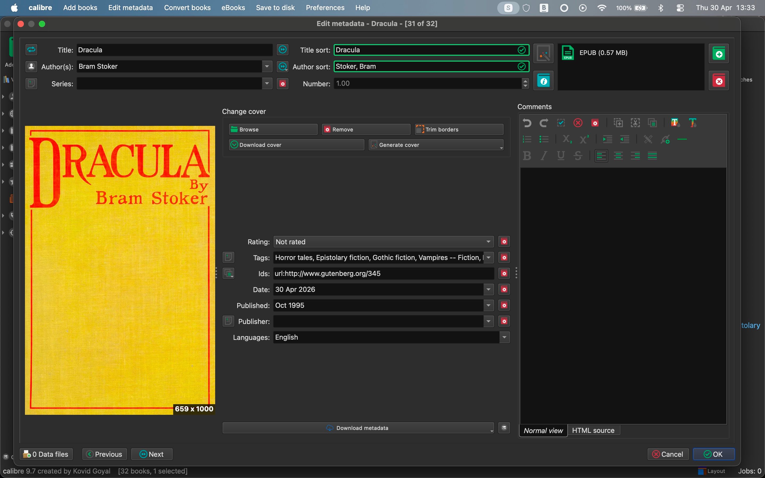
Task: Open the Series dropdown arrow
Action: [x=267, y=83]
